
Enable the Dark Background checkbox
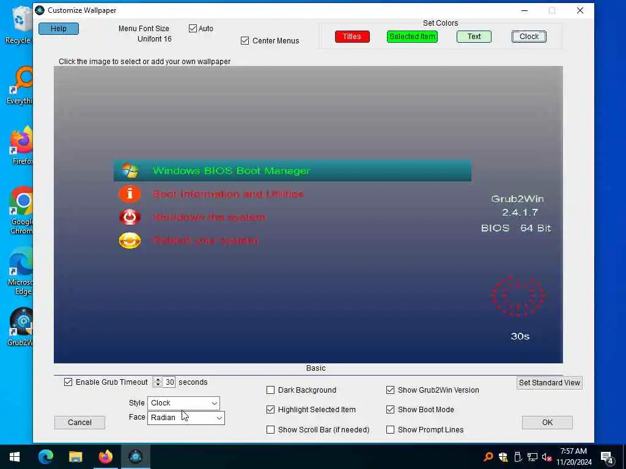tap(270, 390)
